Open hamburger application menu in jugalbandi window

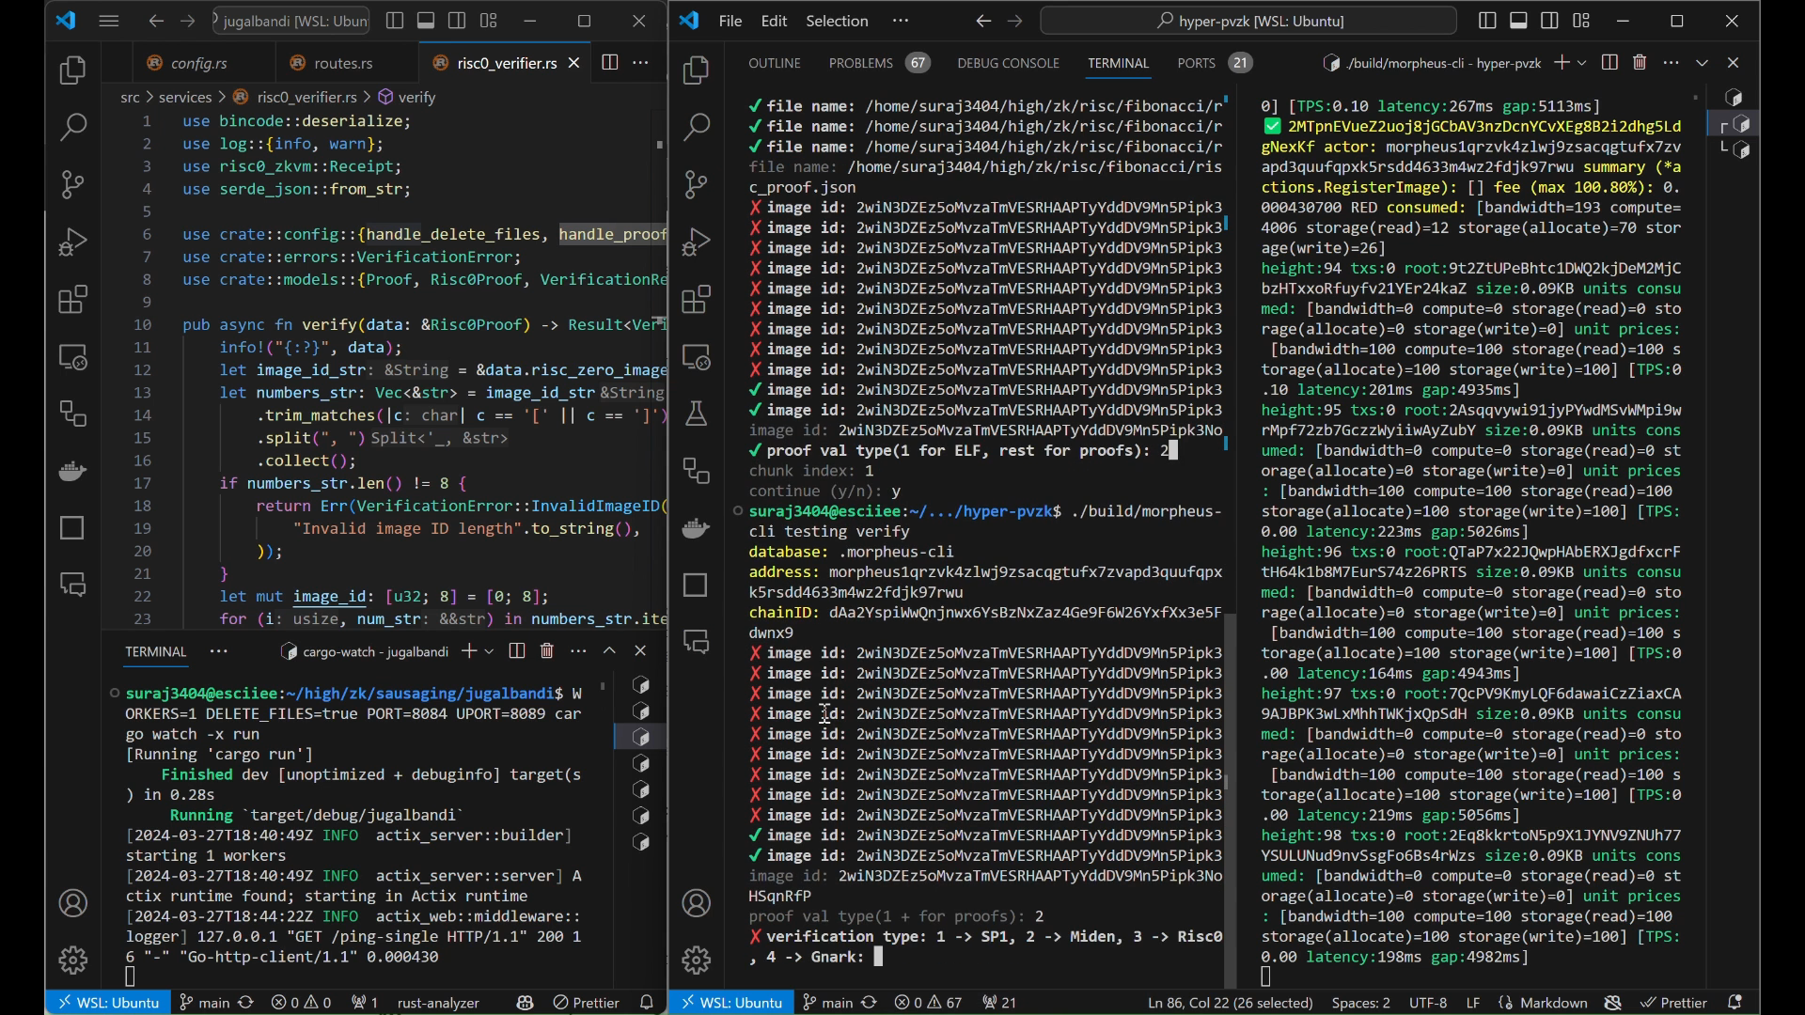[x=109, y=21]
